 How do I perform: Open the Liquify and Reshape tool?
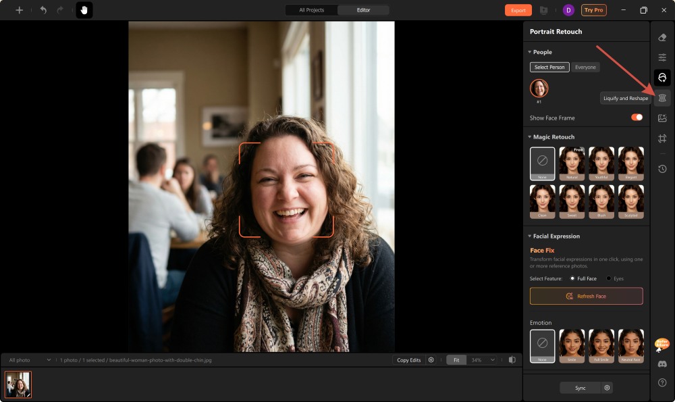(662, 98)
